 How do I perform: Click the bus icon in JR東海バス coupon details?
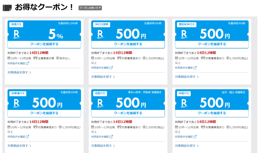(x=35, y=127)
